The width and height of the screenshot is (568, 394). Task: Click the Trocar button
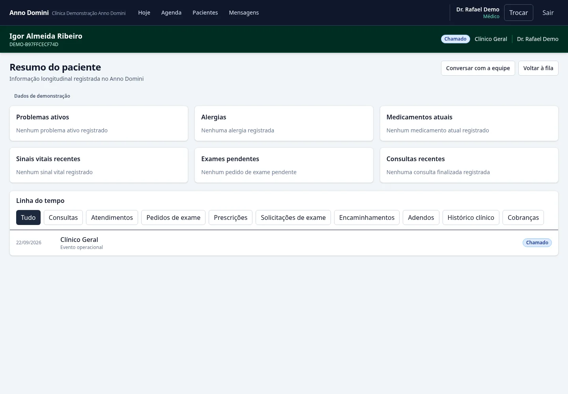(518, 13)
